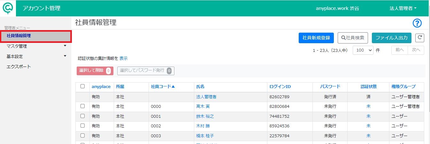The height and width of the screenshot is (144, 430).
Task: Sort by 社員コード column header
Action: click(163, 87)
